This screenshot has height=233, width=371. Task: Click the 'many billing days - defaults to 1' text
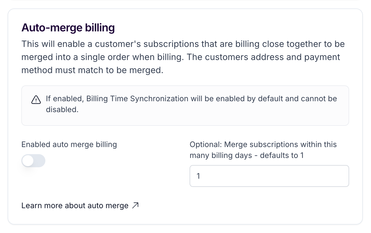(x=247, y=156)
